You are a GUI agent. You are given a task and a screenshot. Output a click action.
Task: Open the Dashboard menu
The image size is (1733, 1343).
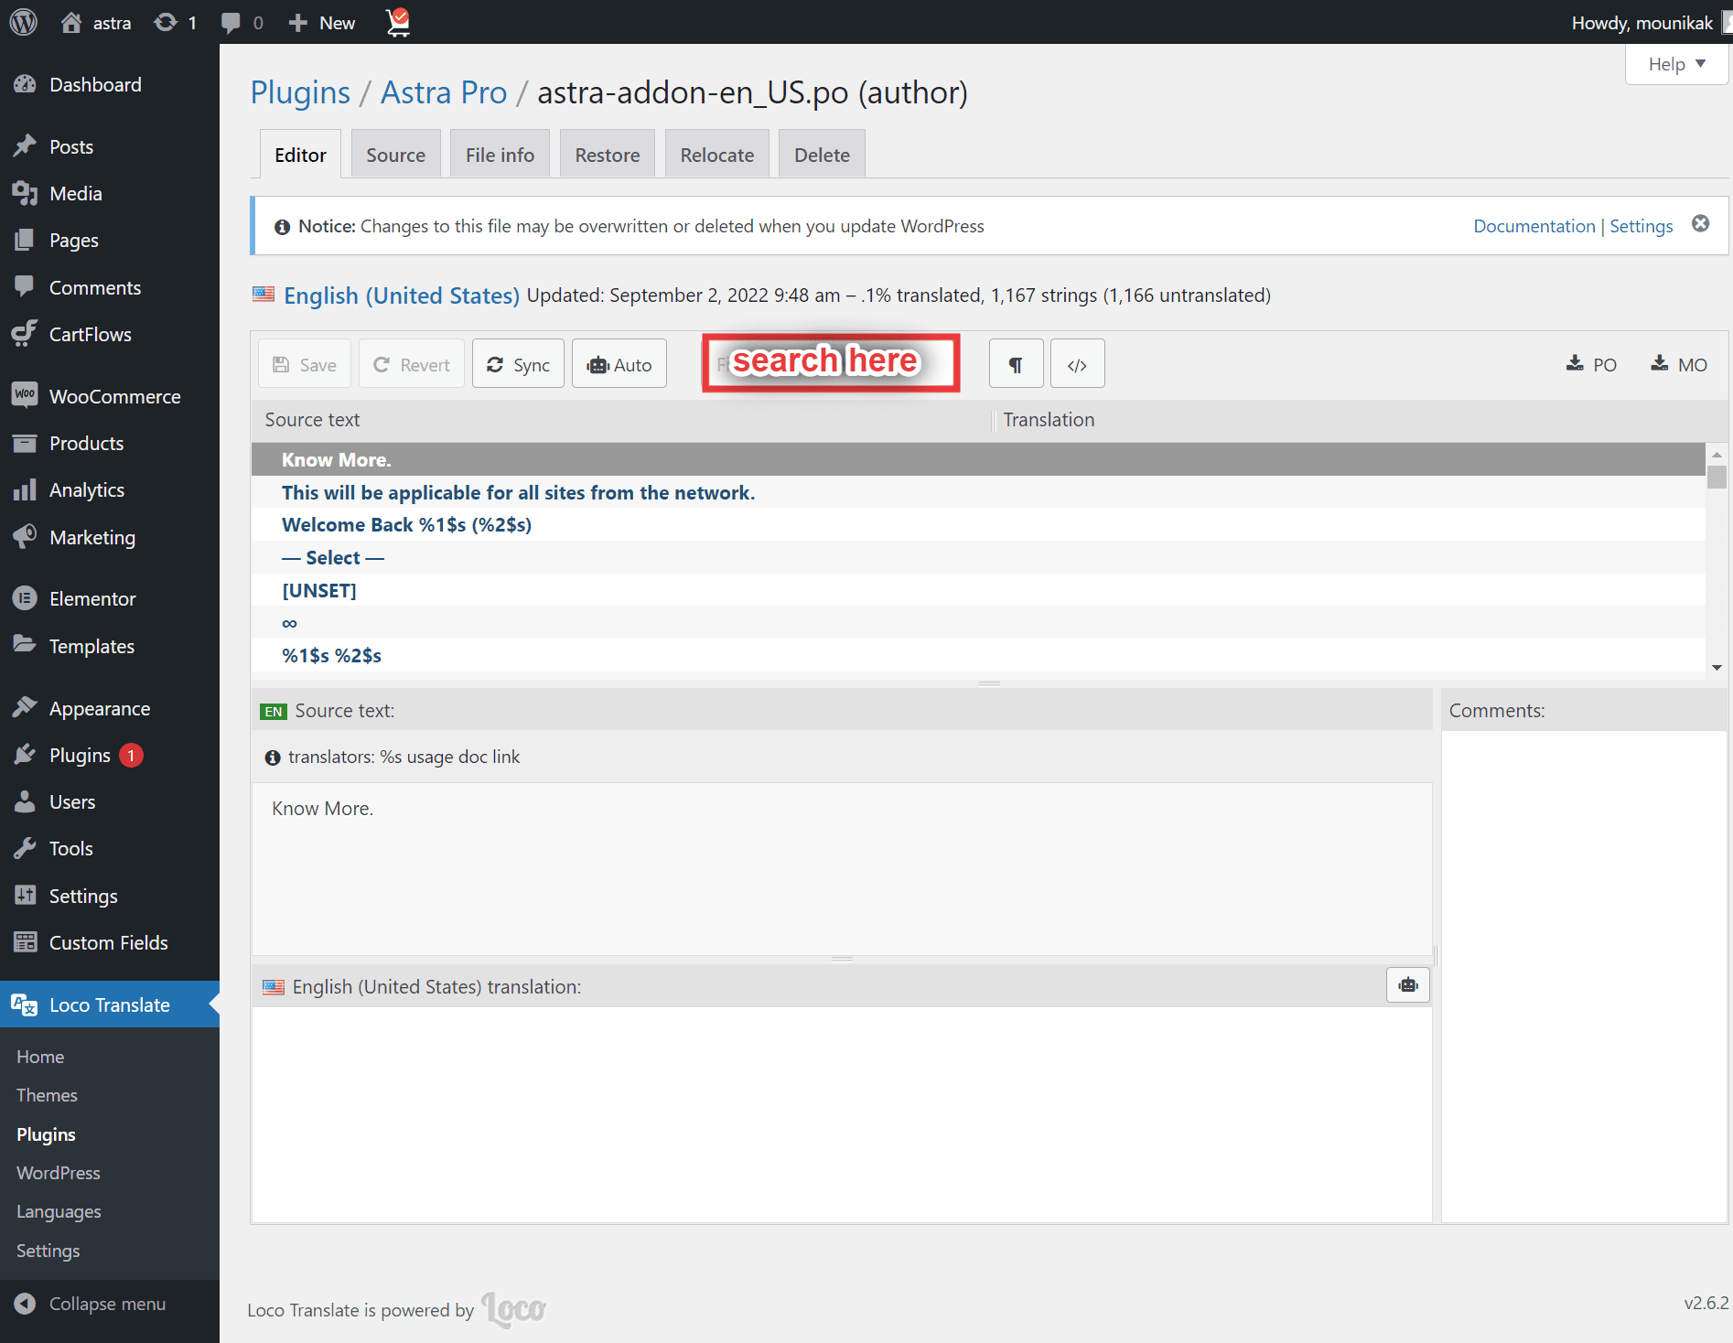click(x=110, y=84)
